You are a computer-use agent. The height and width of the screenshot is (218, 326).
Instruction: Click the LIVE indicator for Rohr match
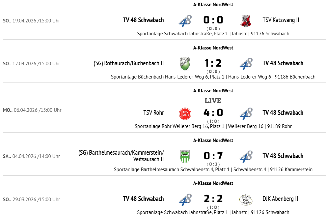(x=213, y=101)
